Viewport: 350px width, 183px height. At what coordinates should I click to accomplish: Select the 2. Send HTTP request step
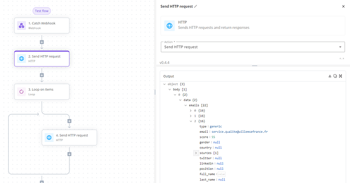pos(42,59)
